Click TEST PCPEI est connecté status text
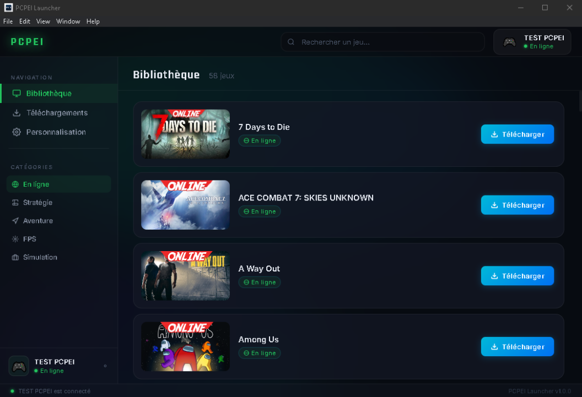The width and height of the screenshot is (582, 397). tap(54, 391)
